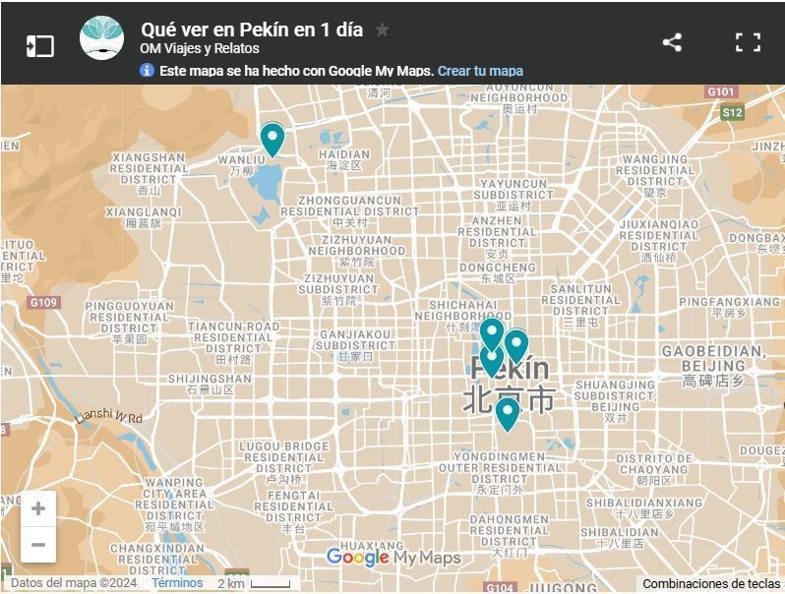Open the Crear tu mapa link
This screenshot has height=594, width=785.
480,71
